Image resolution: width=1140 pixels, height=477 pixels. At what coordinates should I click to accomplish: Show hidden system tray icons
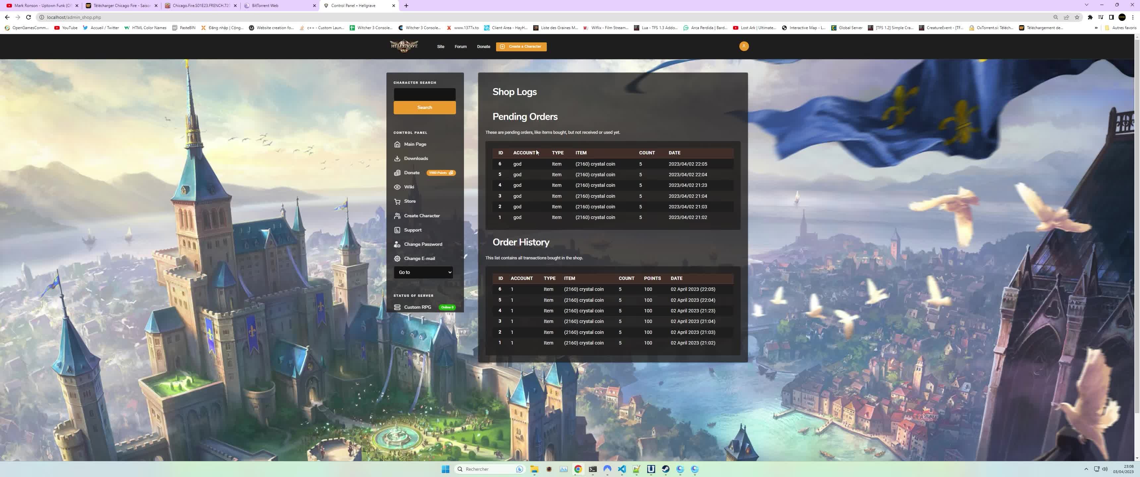[x=1086, y=469]
